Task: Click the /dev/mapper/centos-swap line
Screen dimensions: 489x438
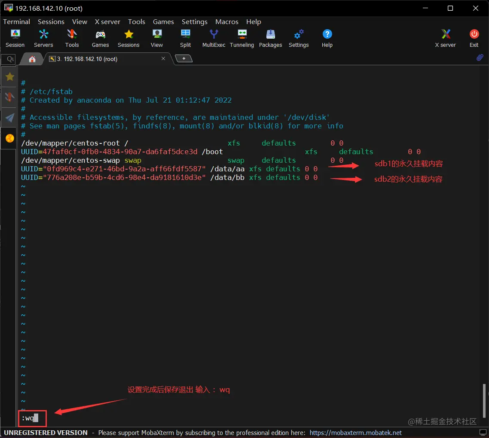Action: tap(182, 160)
